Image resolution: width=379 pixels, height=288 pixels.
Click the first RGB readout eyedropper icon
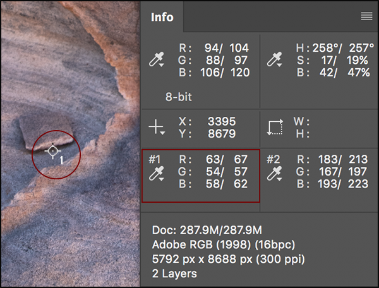click(156, 61)
